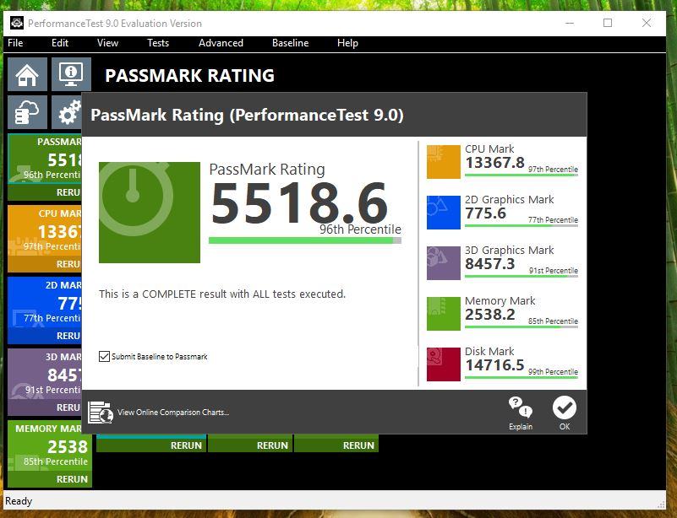This screenshot has width=677, height=518.
Task: Click the 3D Graphics Mark percentile bar
Action: (x=521, y=276)
